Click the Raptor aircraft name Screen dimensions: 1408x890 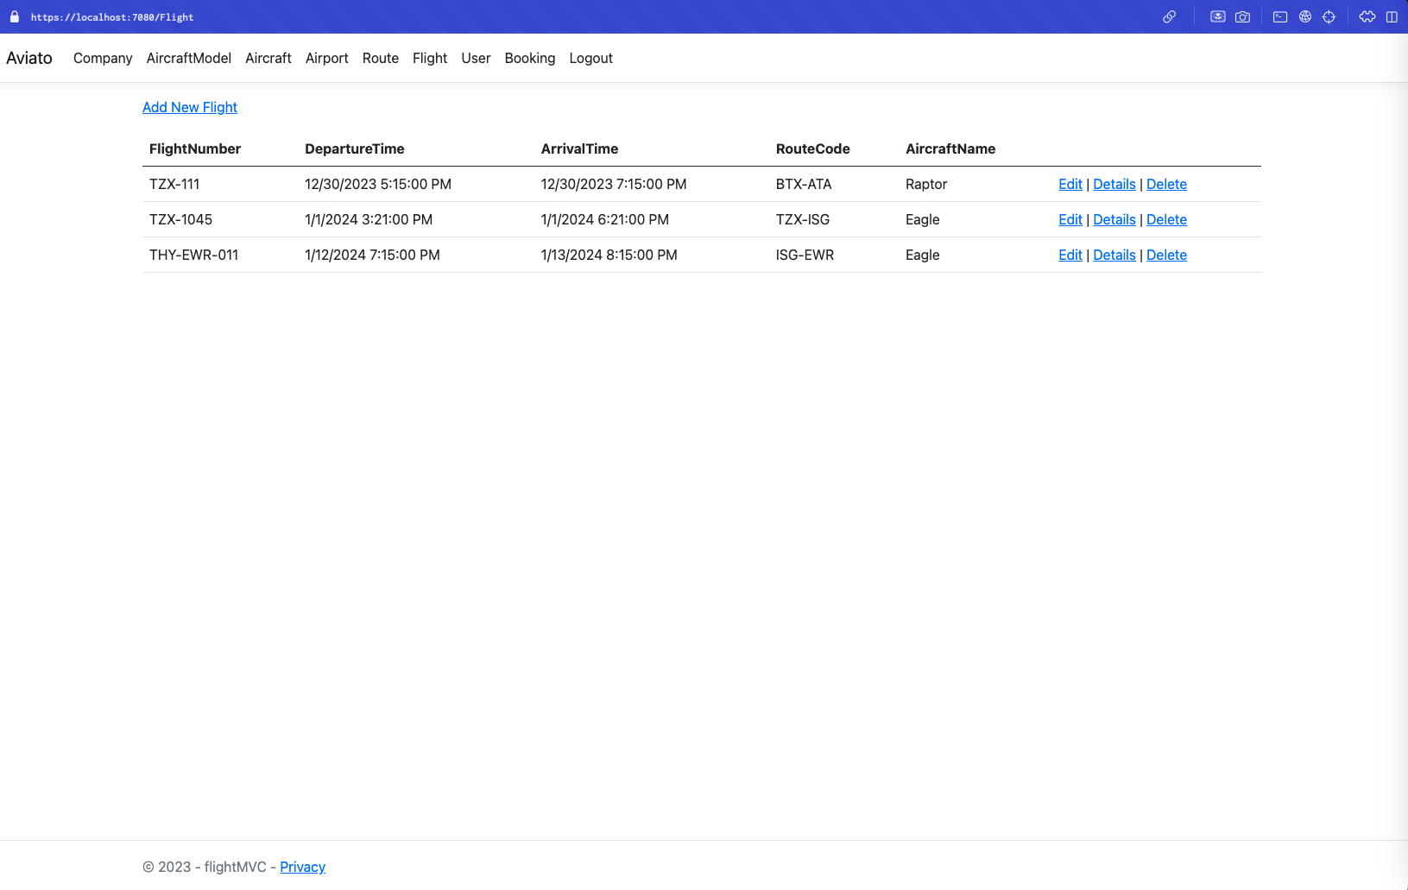(926, 184)
